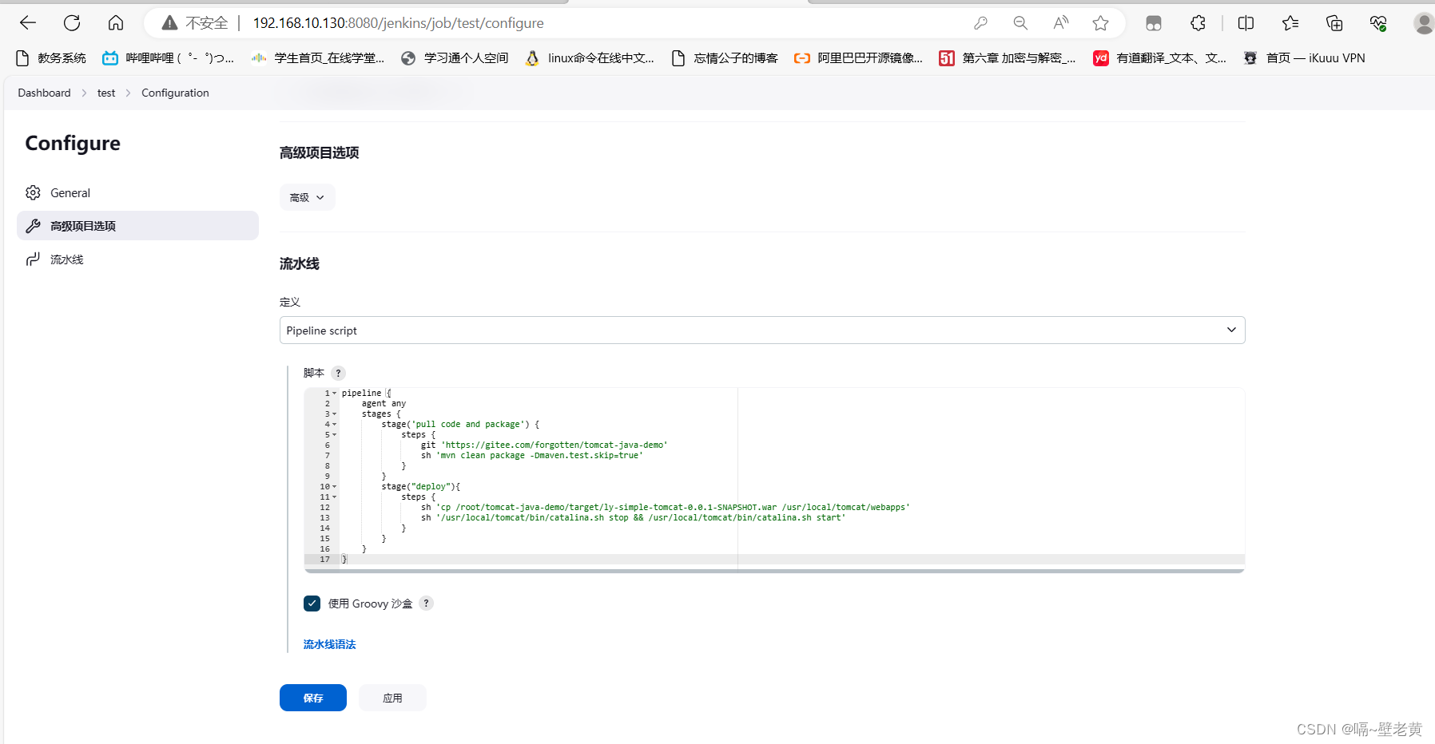Go back with the browser back arrow
The height and width of the screenshot is (744, 1435).
tap(28, 23)
